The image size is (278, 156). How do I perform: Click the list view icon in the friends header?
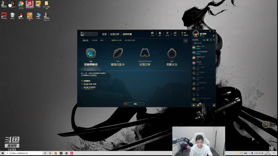click(x=211, y=40)
